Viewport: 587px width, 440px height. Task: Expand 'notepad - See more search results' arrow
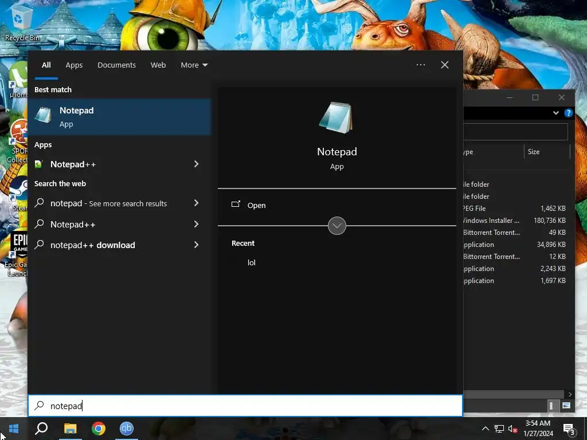[196, 203]
